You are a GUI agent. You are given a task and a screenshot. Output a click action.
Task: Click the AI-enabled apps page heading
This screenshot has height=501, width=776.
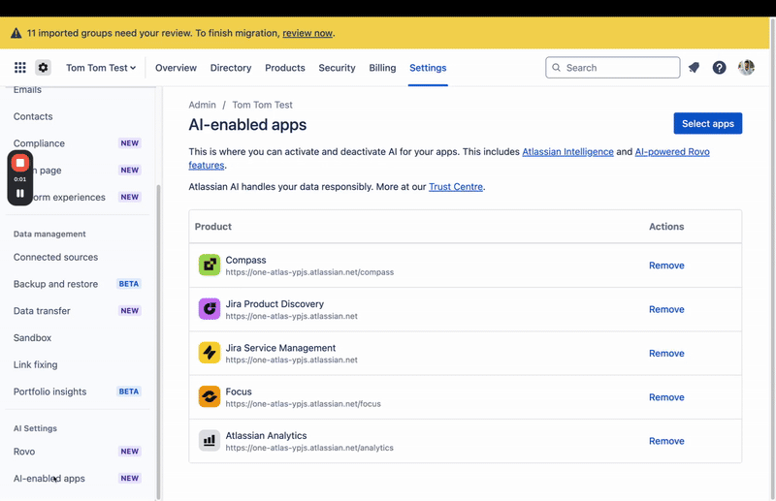coord(247,125)
